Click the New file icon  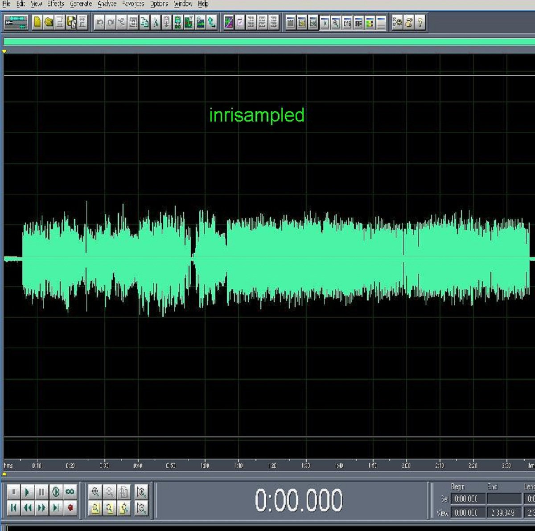[x=37, y=22]
